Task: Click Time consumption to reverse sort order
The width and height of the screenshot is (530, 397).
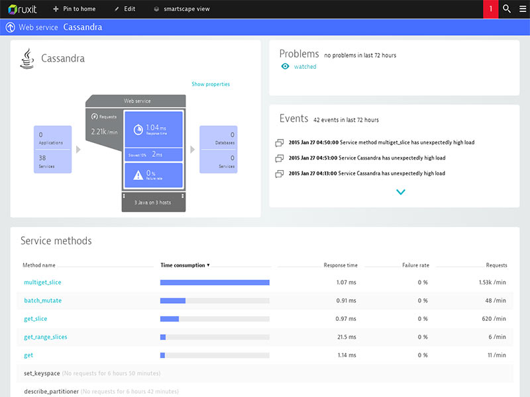Action: pos(181,265)
